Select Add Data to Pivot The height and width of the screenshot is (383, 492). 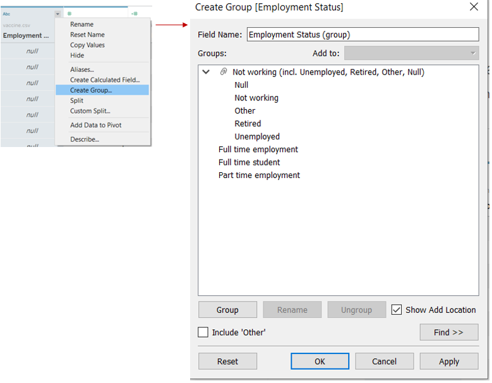pyautogui.click(x=96, y=125)
